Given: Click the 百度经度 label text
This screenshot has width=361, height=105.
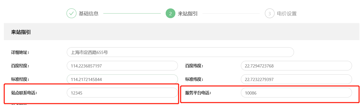Looking at the screenshot, I should coord(20,66).
